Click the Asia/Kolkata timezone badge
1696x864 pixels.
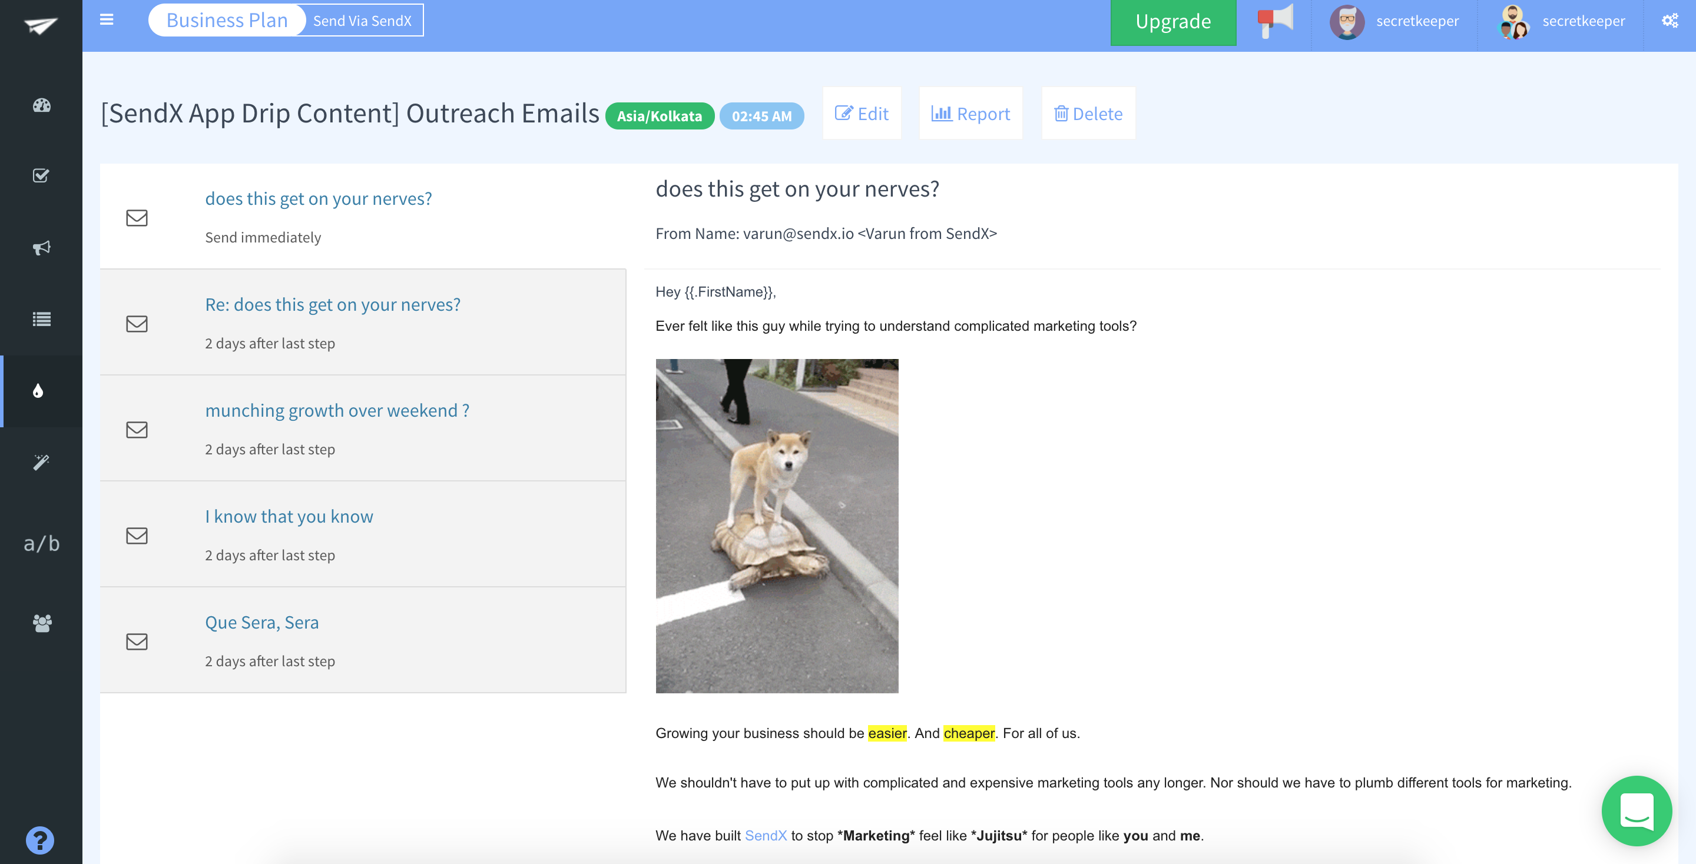(660, 116)
